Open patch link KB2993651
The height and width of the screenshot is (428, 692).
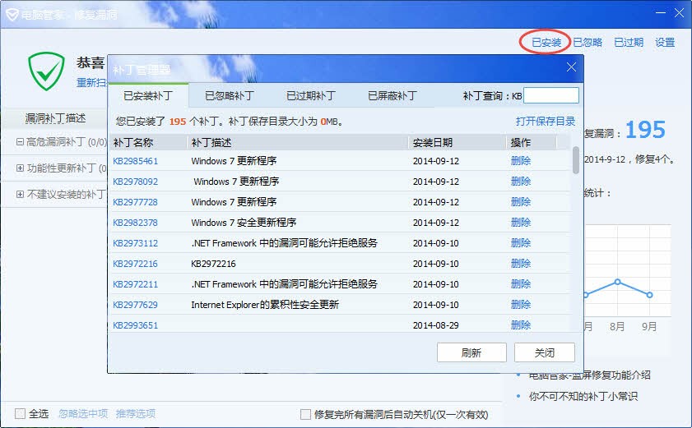tap(136, 325)
